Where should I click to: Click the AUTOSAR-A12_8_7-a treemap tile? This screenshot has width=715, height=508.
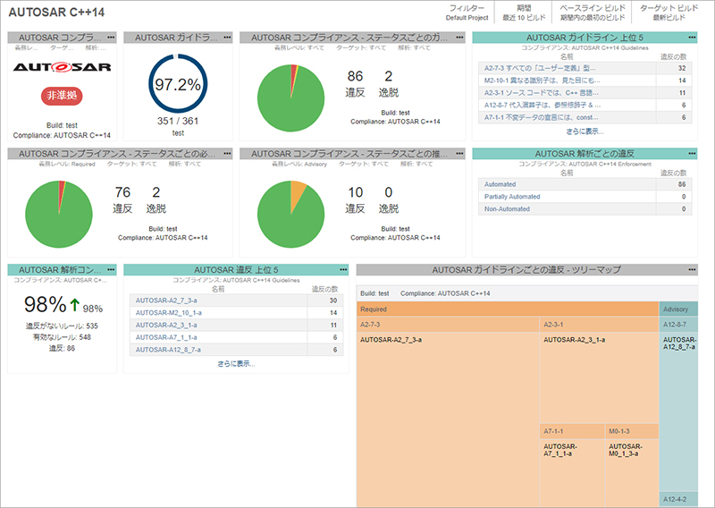[x=678, y=411]
